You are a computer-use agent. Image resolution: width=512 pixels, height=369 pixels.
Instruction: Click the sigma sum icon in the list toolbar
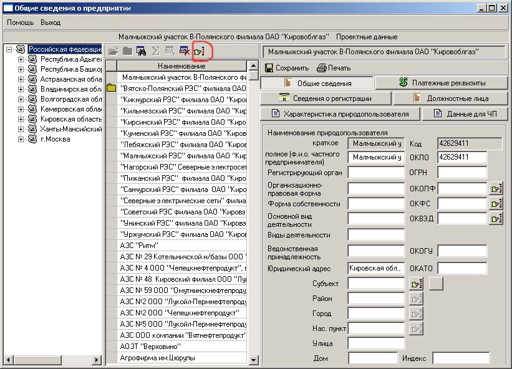coord(156,51)
